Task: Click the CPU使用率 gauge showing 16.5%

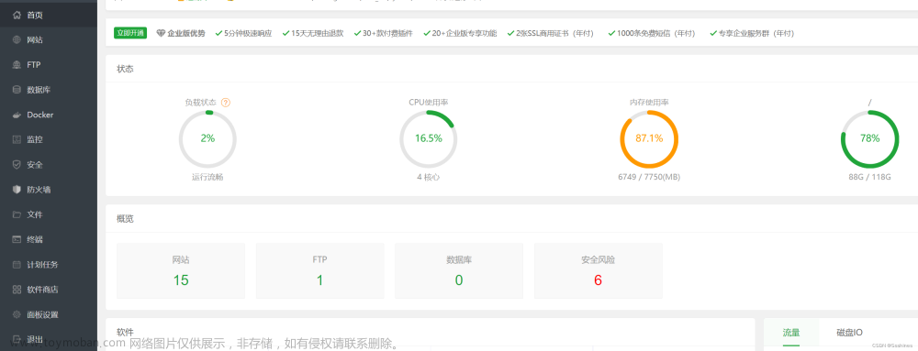Action: click(429, 139)
